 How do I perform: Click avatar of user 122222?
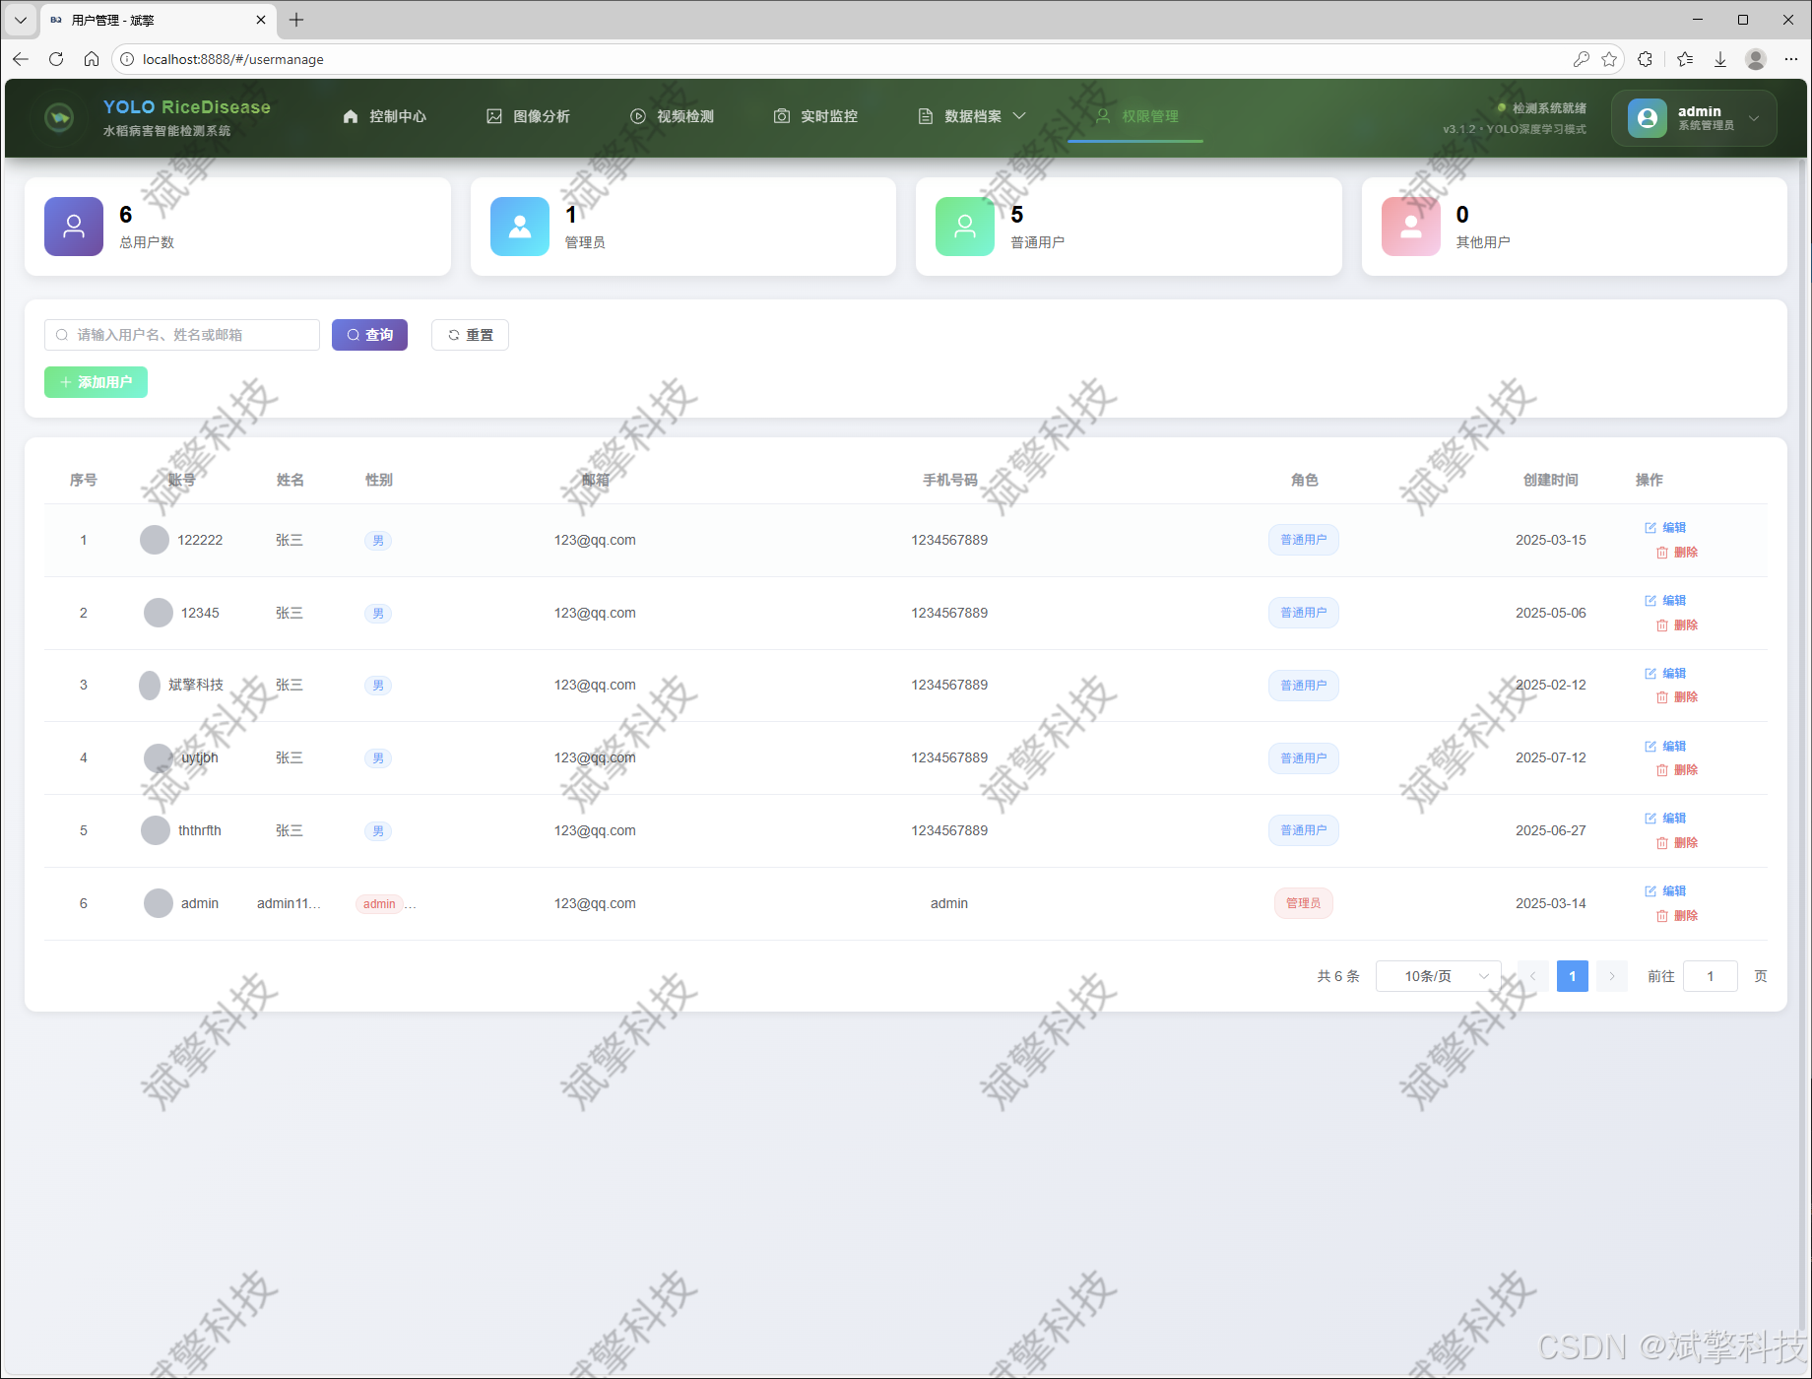point(155,540)
